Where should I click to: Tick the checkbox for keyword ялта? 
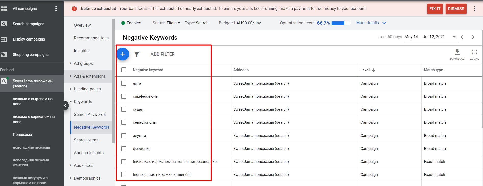pos(124,83)
